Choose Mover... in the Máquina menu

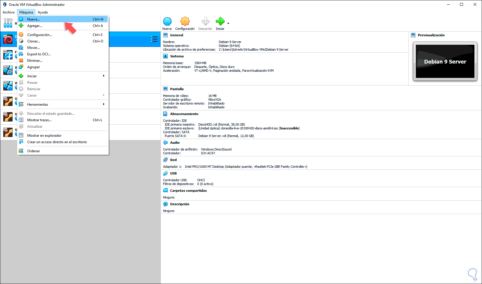point(63,48)
